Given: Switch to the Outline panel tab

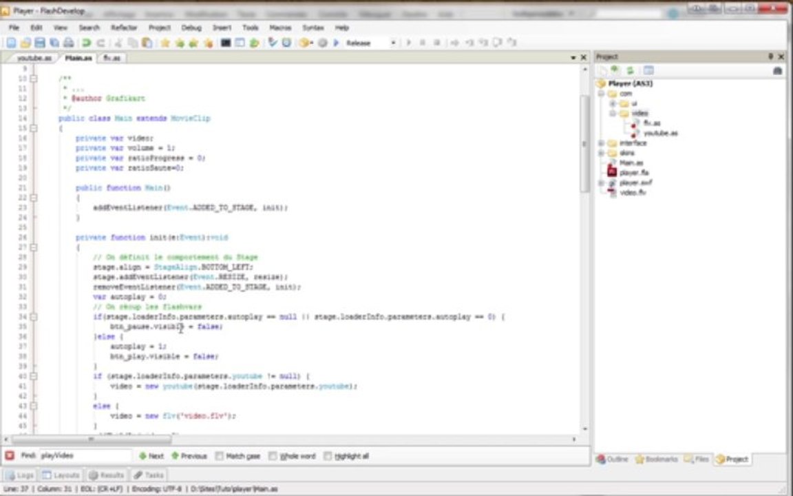Looking at the screenshot, I should (612, 459).
